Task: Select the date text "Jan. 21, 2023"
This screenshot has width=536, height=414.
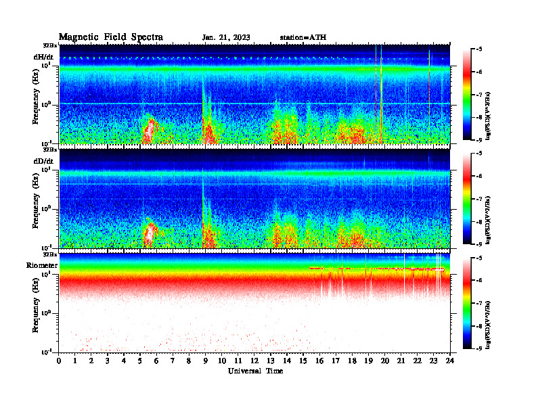Action: pyautogui.click(x=226, y=37)
